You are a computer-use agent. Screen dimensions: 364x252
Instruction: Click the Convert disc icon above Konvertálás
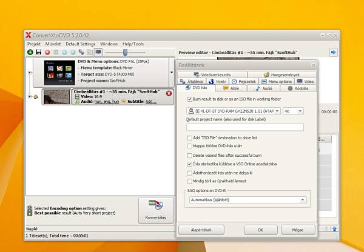tap(156, 205)
